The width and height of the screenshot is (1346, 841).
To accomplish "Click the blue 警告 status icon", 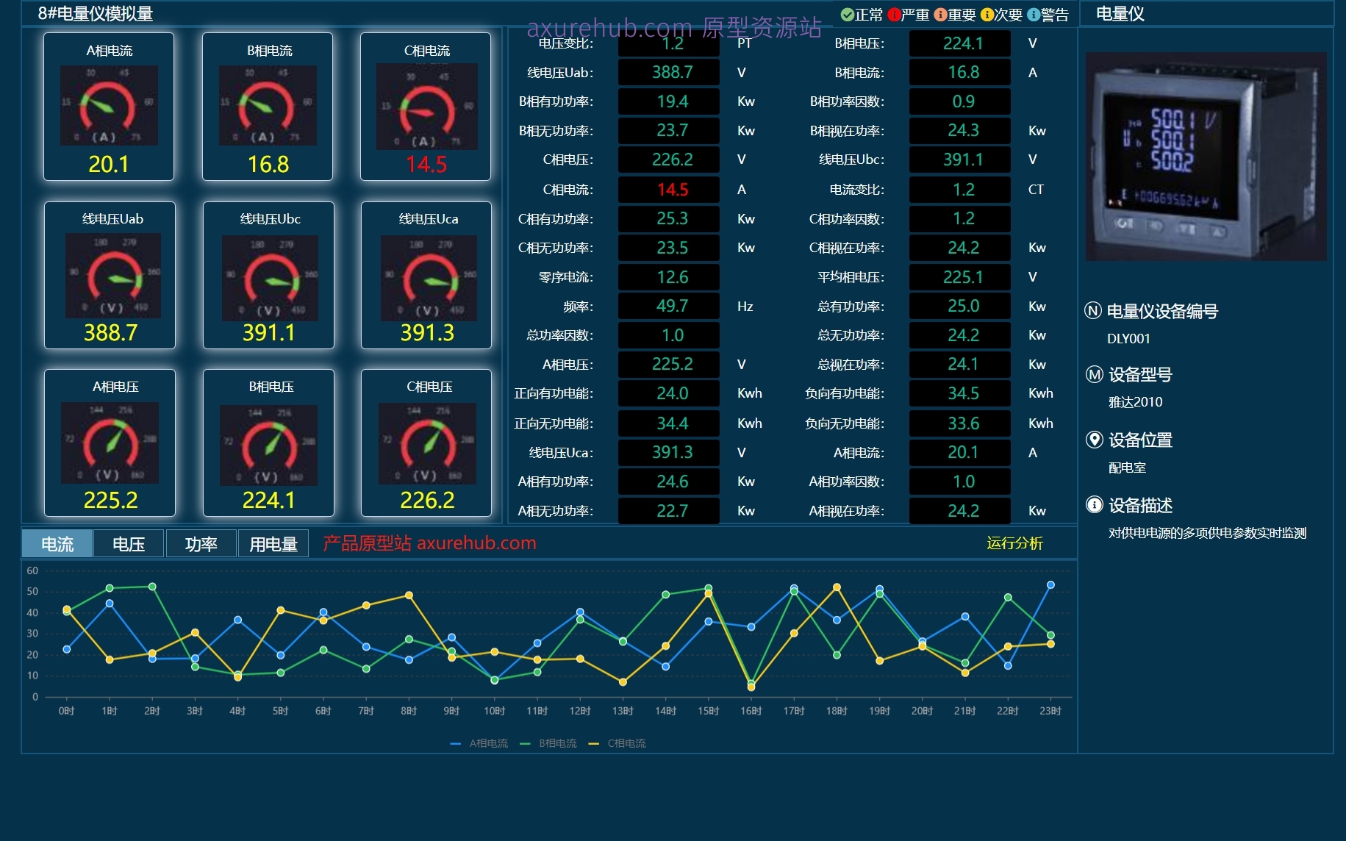I will coord(1034,15).
